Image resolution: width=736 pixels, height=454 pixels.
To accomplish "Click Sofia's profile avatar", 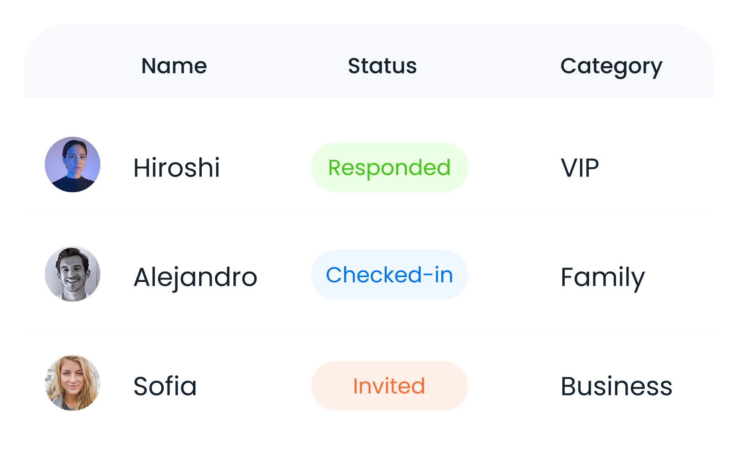I will pos(73,383).
